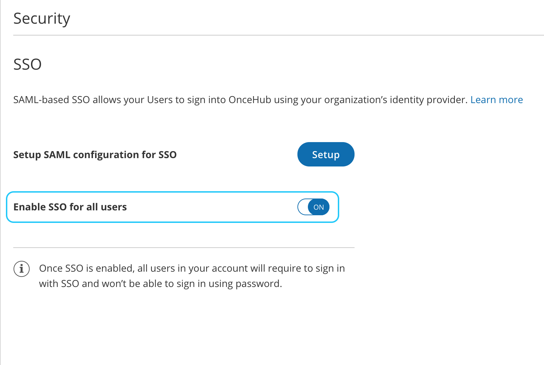Click the SSO section heading
The image size is (544, 365).
tap(28, 64)
